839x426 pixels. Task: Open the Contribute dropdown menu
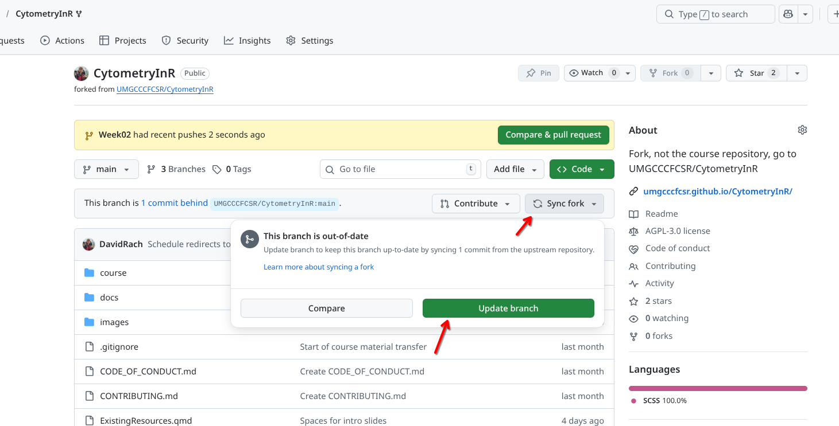click(475, 204)
